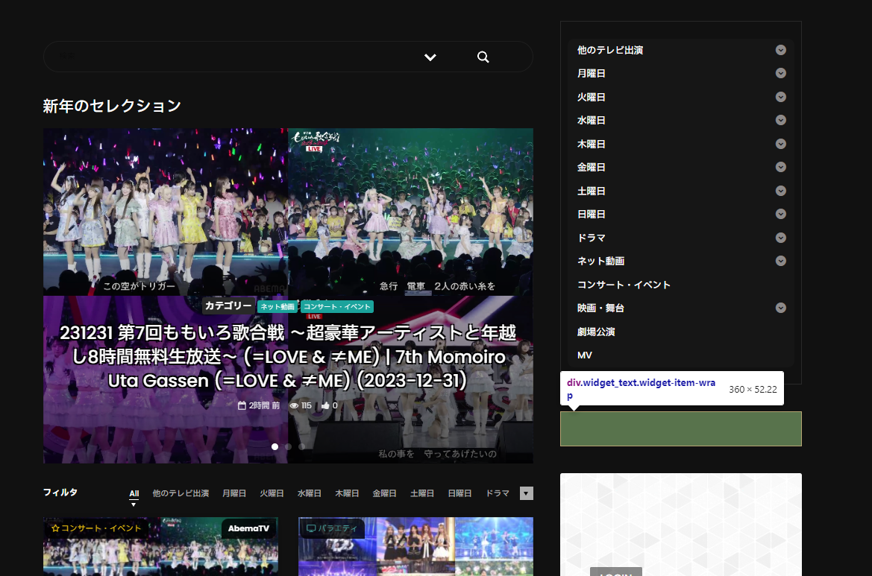Select the second carousel navigation dot

(x=287, y=446)
